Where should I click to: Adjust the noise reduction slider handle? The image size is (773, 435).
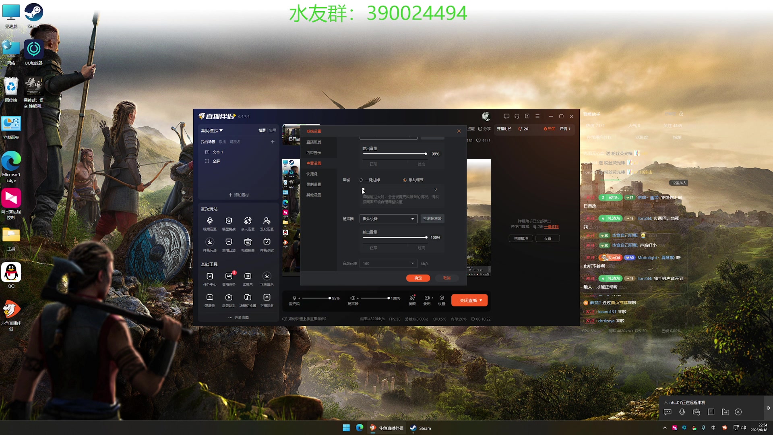(x=363, y=189)
